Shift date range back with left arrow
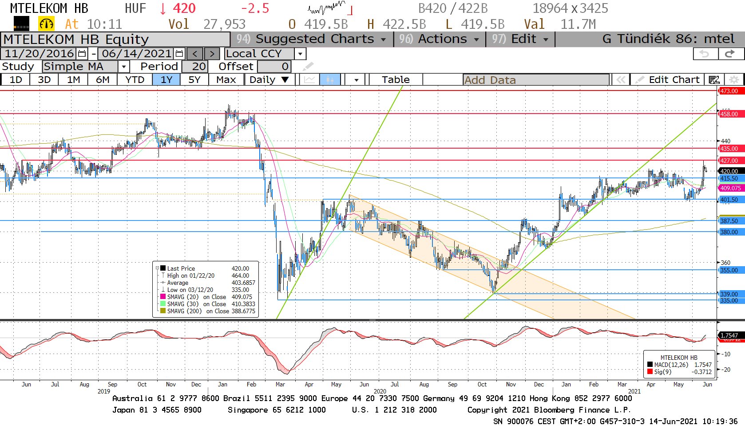Image resolution: width=745 pixels, height=437 pixels. (195, 54)
